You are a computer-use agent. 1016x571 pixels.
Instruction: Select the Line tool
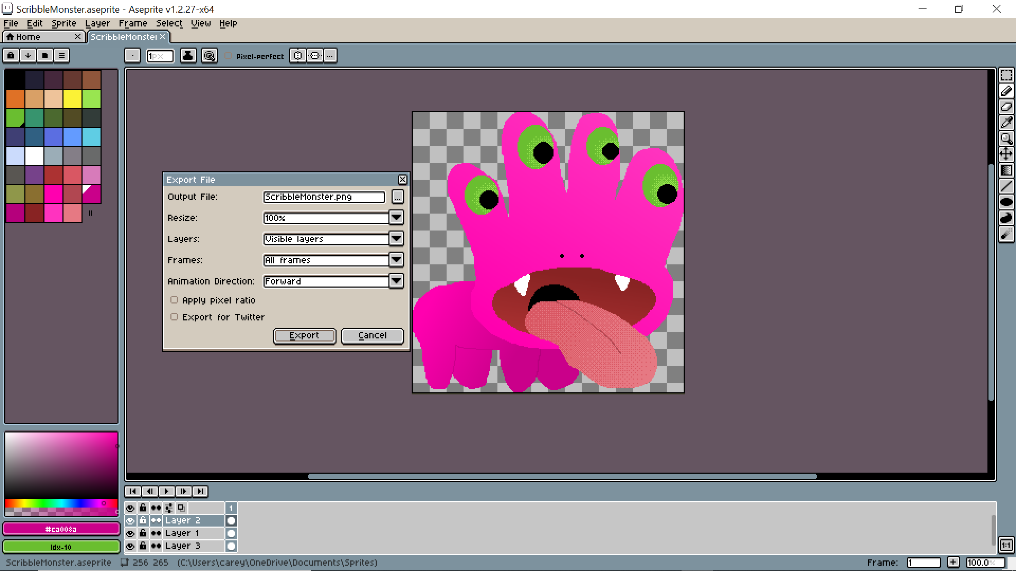(1007, 186)
